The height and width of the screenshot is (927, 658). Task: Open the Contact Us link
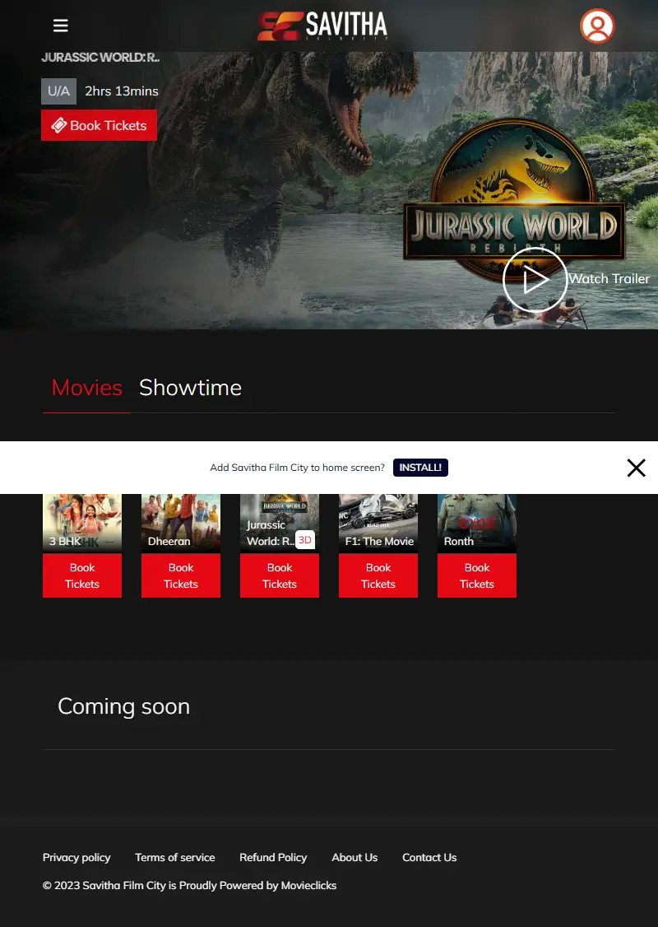(429, 858)
